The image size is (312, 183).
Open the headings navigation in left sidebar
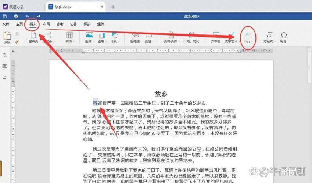click(5, 77)
